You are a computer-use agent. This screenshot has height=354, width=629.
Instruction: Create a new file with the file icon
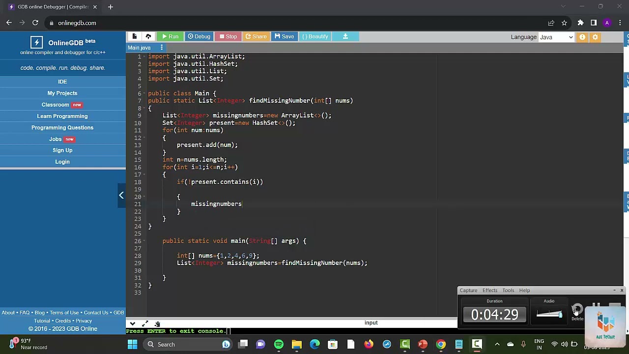pyautogui.click(x=134, y=36)
